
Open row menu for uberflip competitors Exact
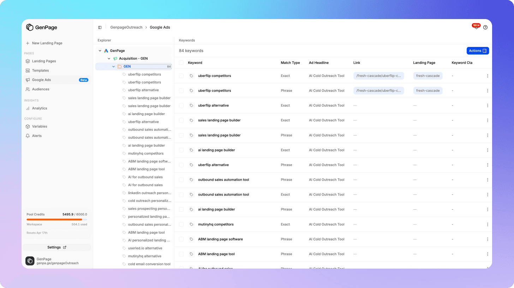pos(488,76)
